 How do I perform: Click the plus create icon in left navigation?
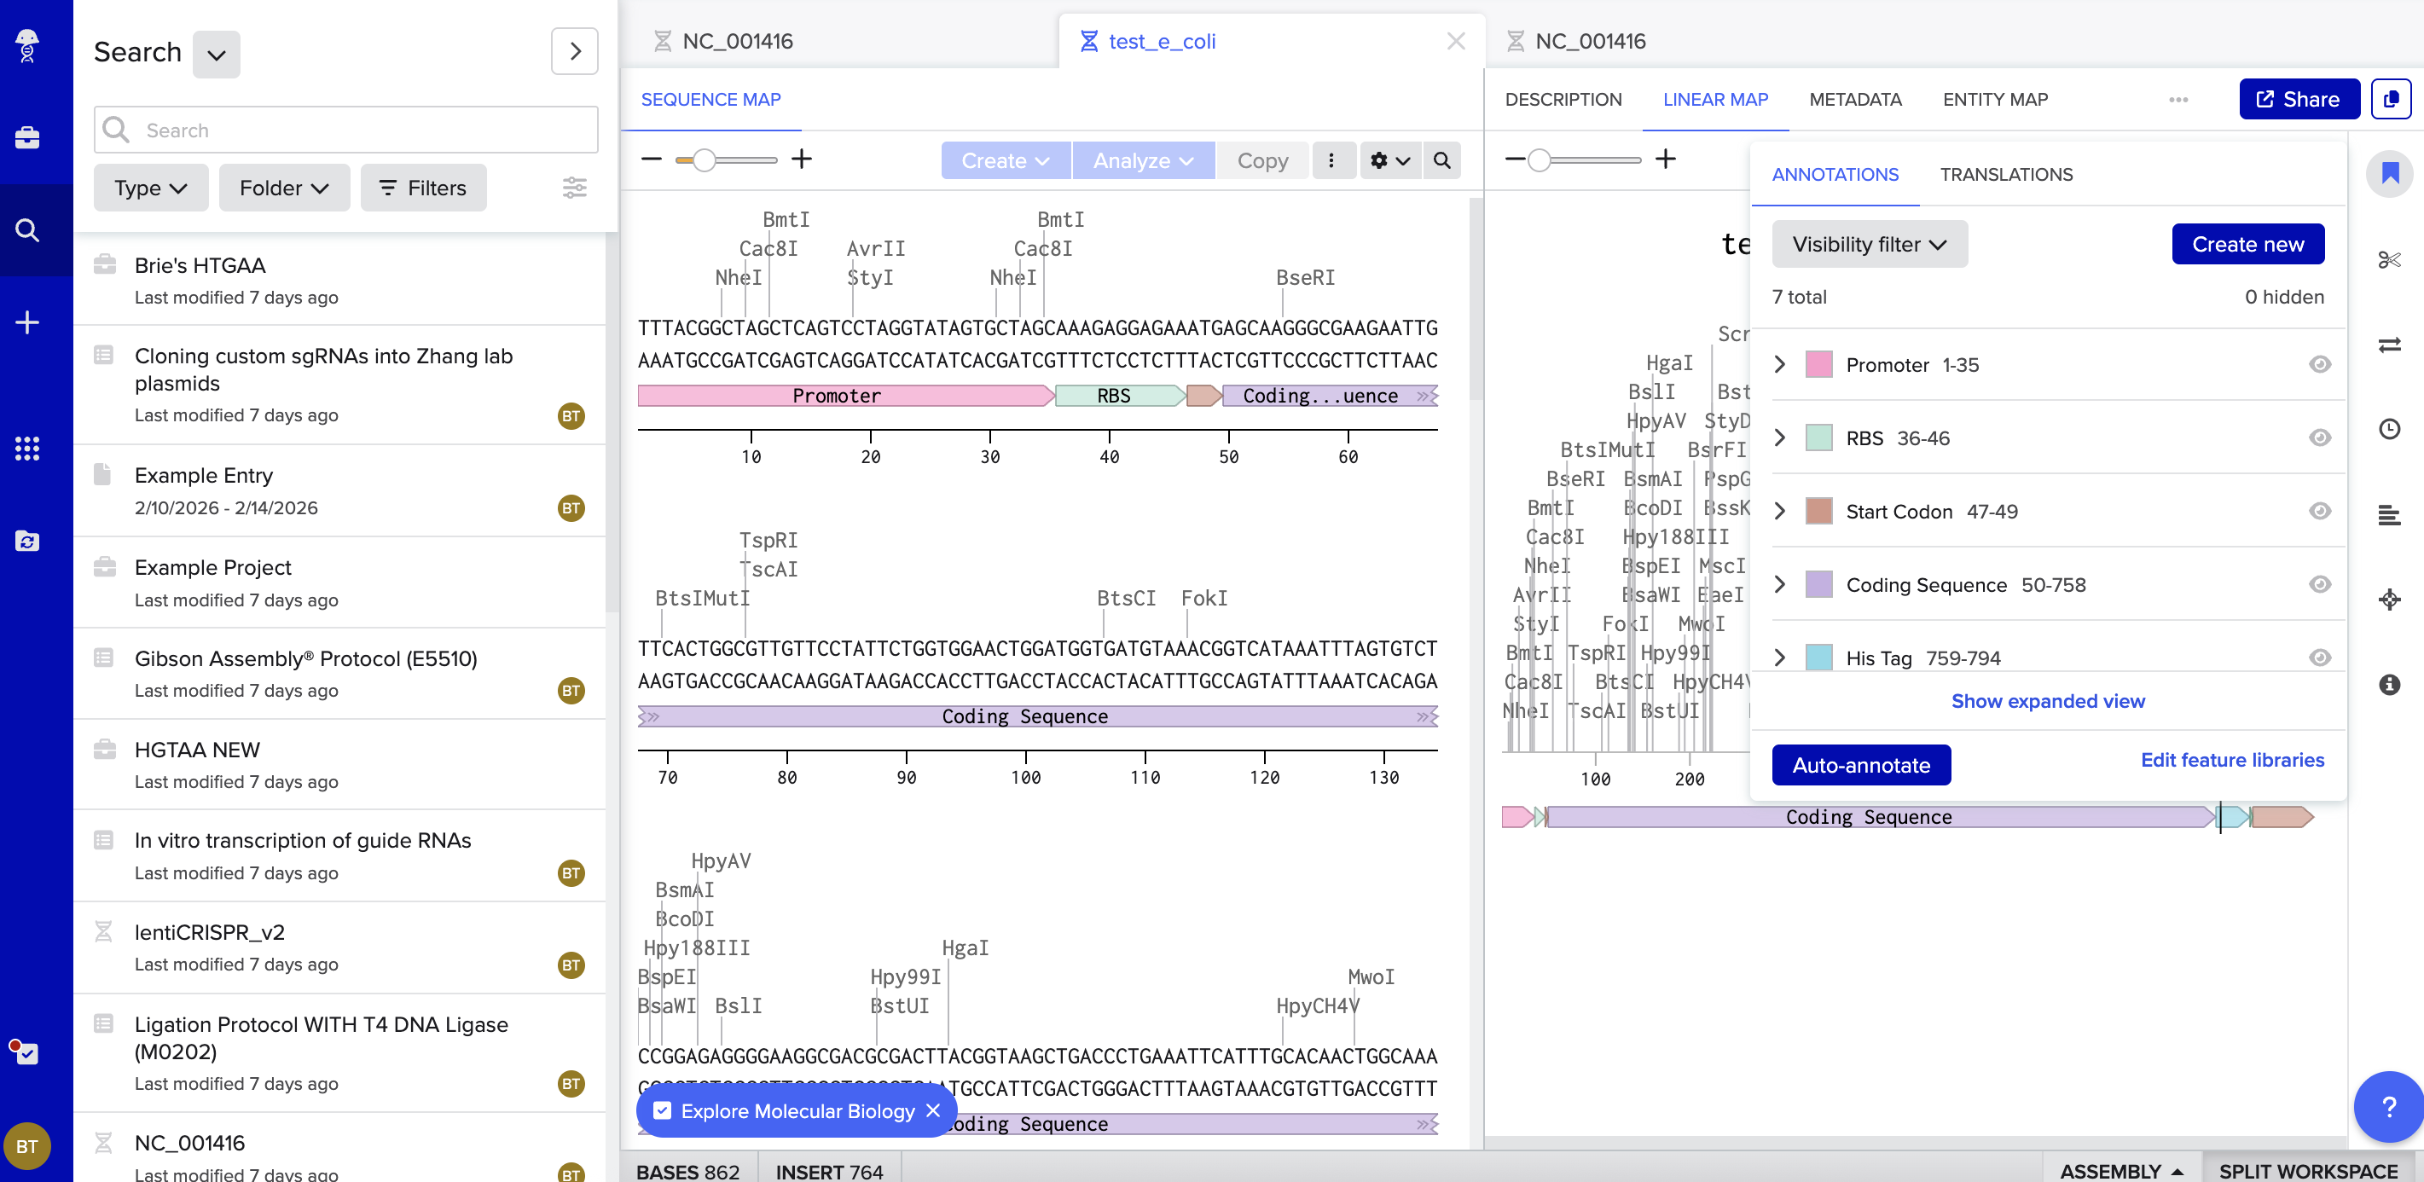pyautogui.click(x=27, y=323)
